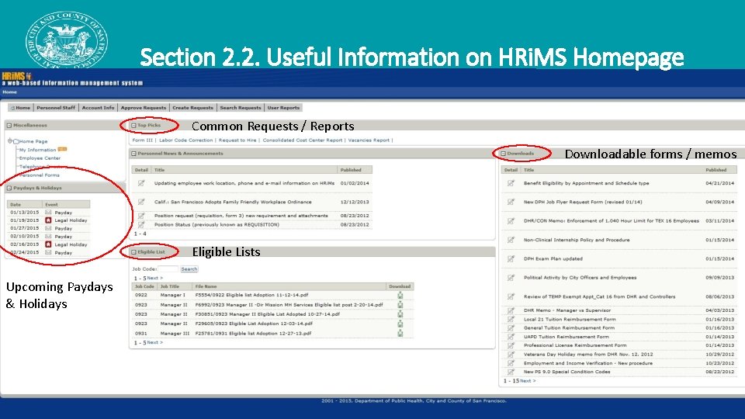Click the 02/16/2015 Legal Holiday icon
This screenshot has width=745, height=419.
pyautogui.click(x=48, y=244)
